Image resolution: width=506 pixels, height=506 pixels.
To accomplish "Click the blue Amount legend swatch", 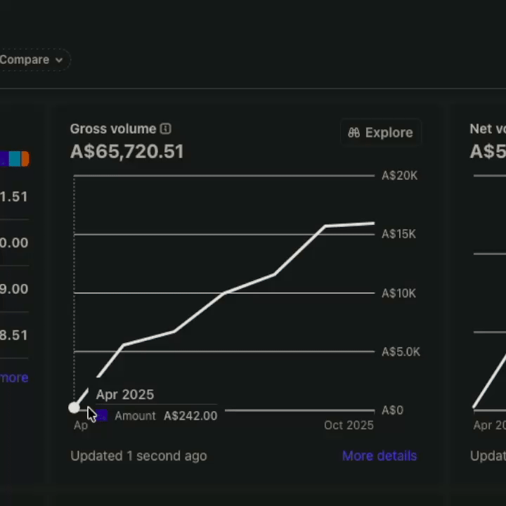I will point(102,415).
